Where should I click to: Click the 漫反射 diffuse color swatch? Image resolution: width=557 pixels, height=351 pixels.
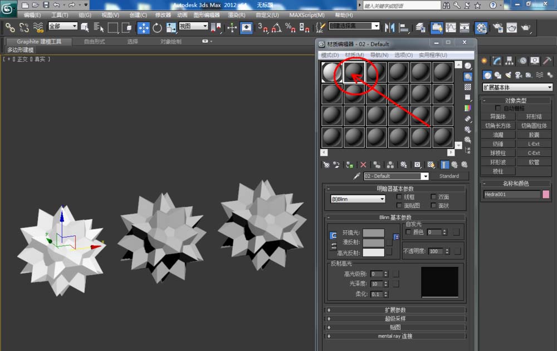pos(373,243)
